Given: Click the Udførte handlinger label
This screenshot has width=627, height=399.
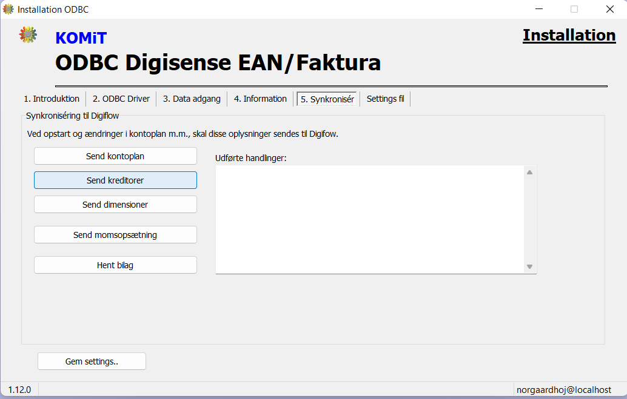Looking at the screenshot, I should click(250, 158).
